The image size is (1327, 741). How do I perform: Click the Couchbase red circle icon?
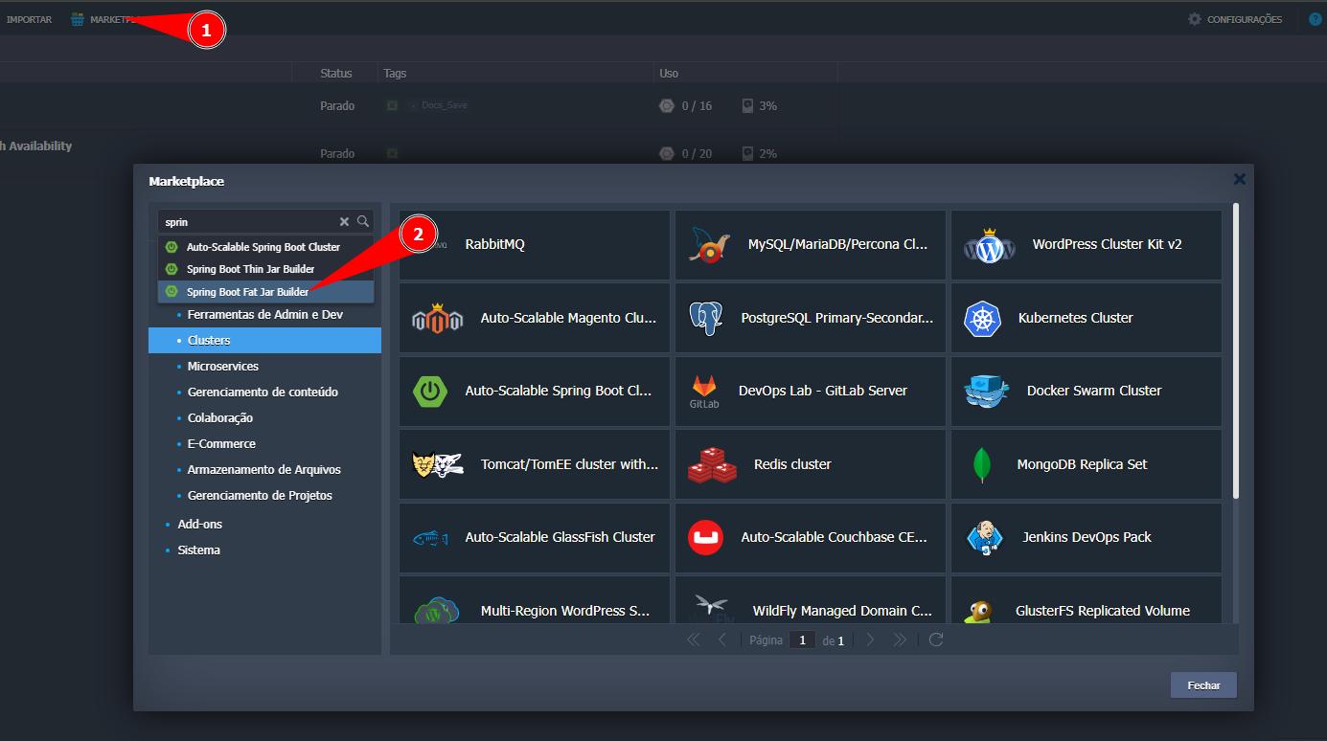(x=706, y=537)
